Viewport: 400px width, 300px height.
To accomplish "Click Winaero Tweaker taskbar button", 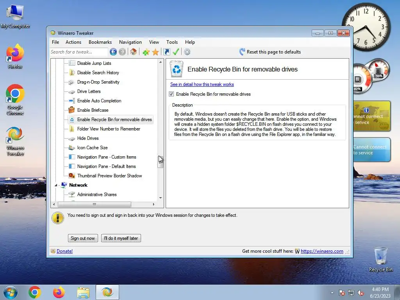I will (x=107, y=292).
